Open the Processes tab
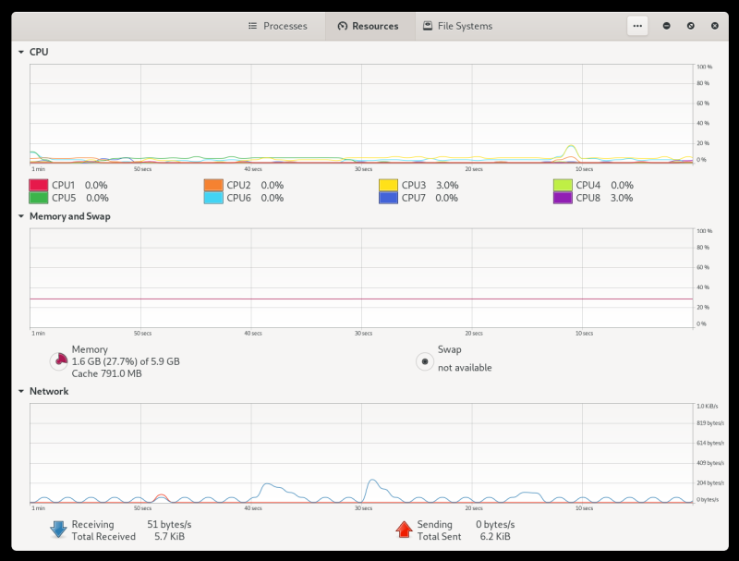Screen dimensions: 739x561 click(x=277, y=26)
